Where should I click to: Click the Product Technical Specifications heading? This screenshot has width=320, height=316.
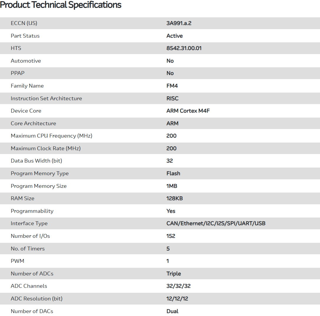61,5
